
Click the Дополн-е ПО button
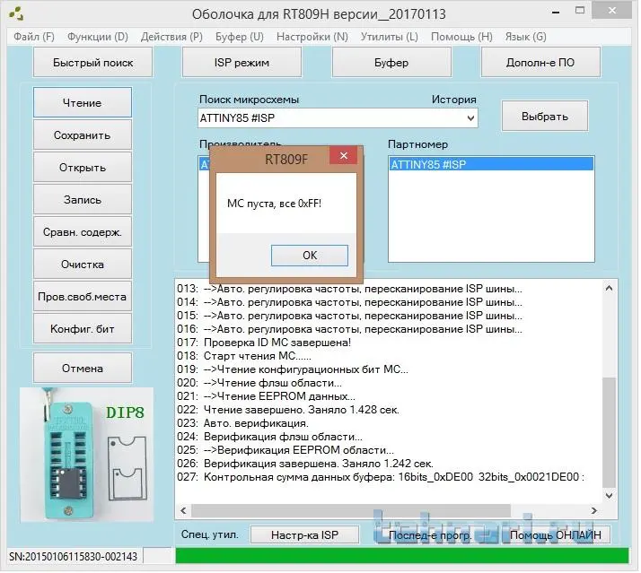pos(540,63)
